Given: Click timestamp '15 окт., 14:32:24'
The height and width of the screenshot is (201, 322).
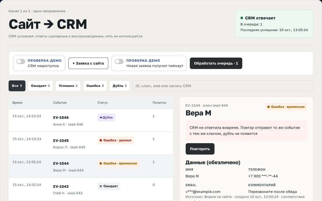Looking at the screenshot, I should click(27, 185).
